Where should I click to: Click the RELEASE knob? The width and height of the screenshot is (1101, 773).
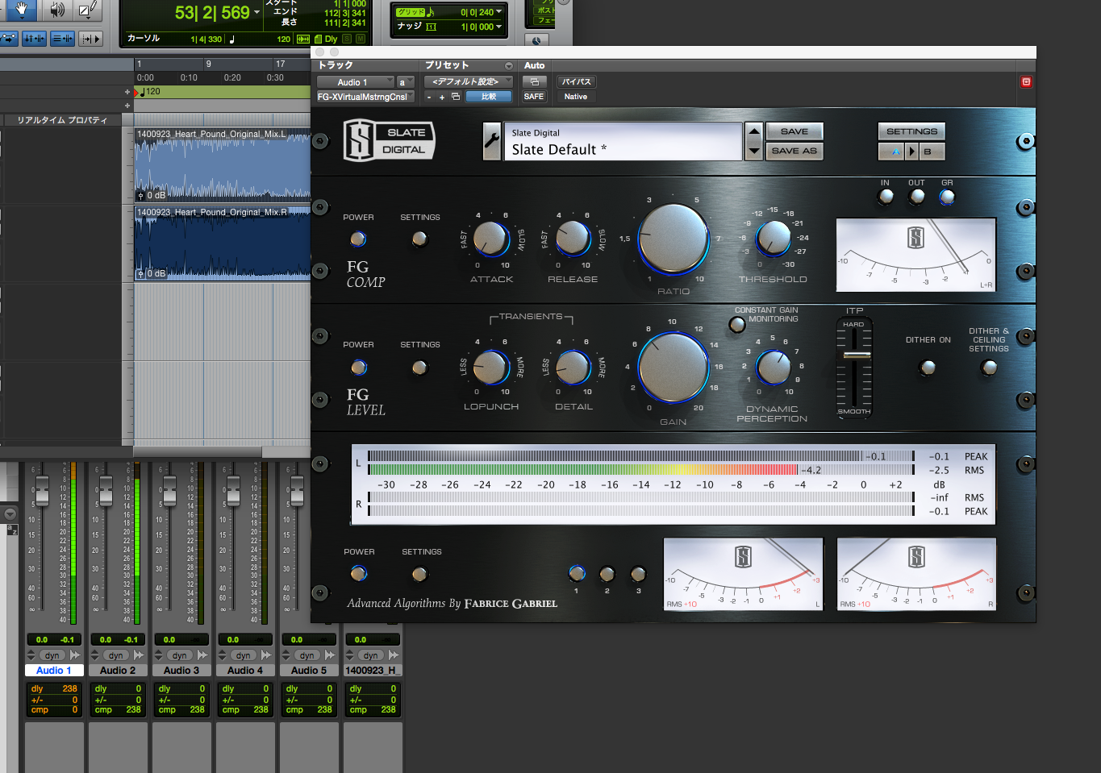(573, 239)
